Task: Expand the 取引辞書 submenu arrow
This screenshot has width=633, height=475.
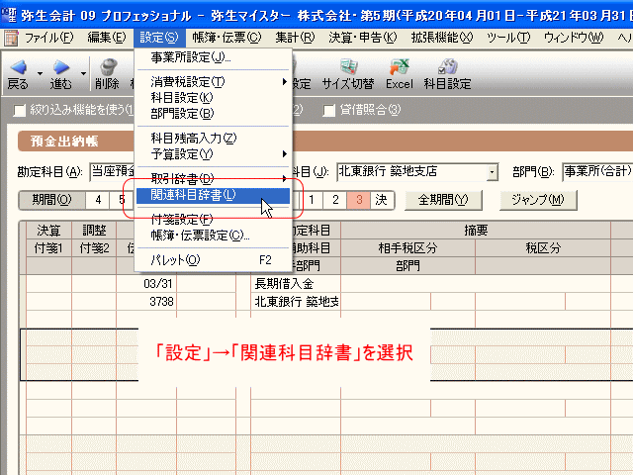Action: 285,178
